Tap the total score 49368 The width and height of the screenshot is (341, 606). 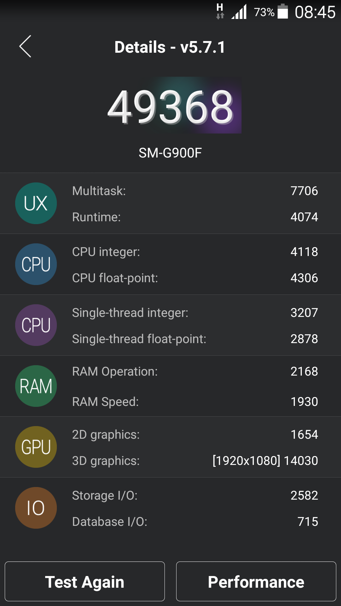170,106
